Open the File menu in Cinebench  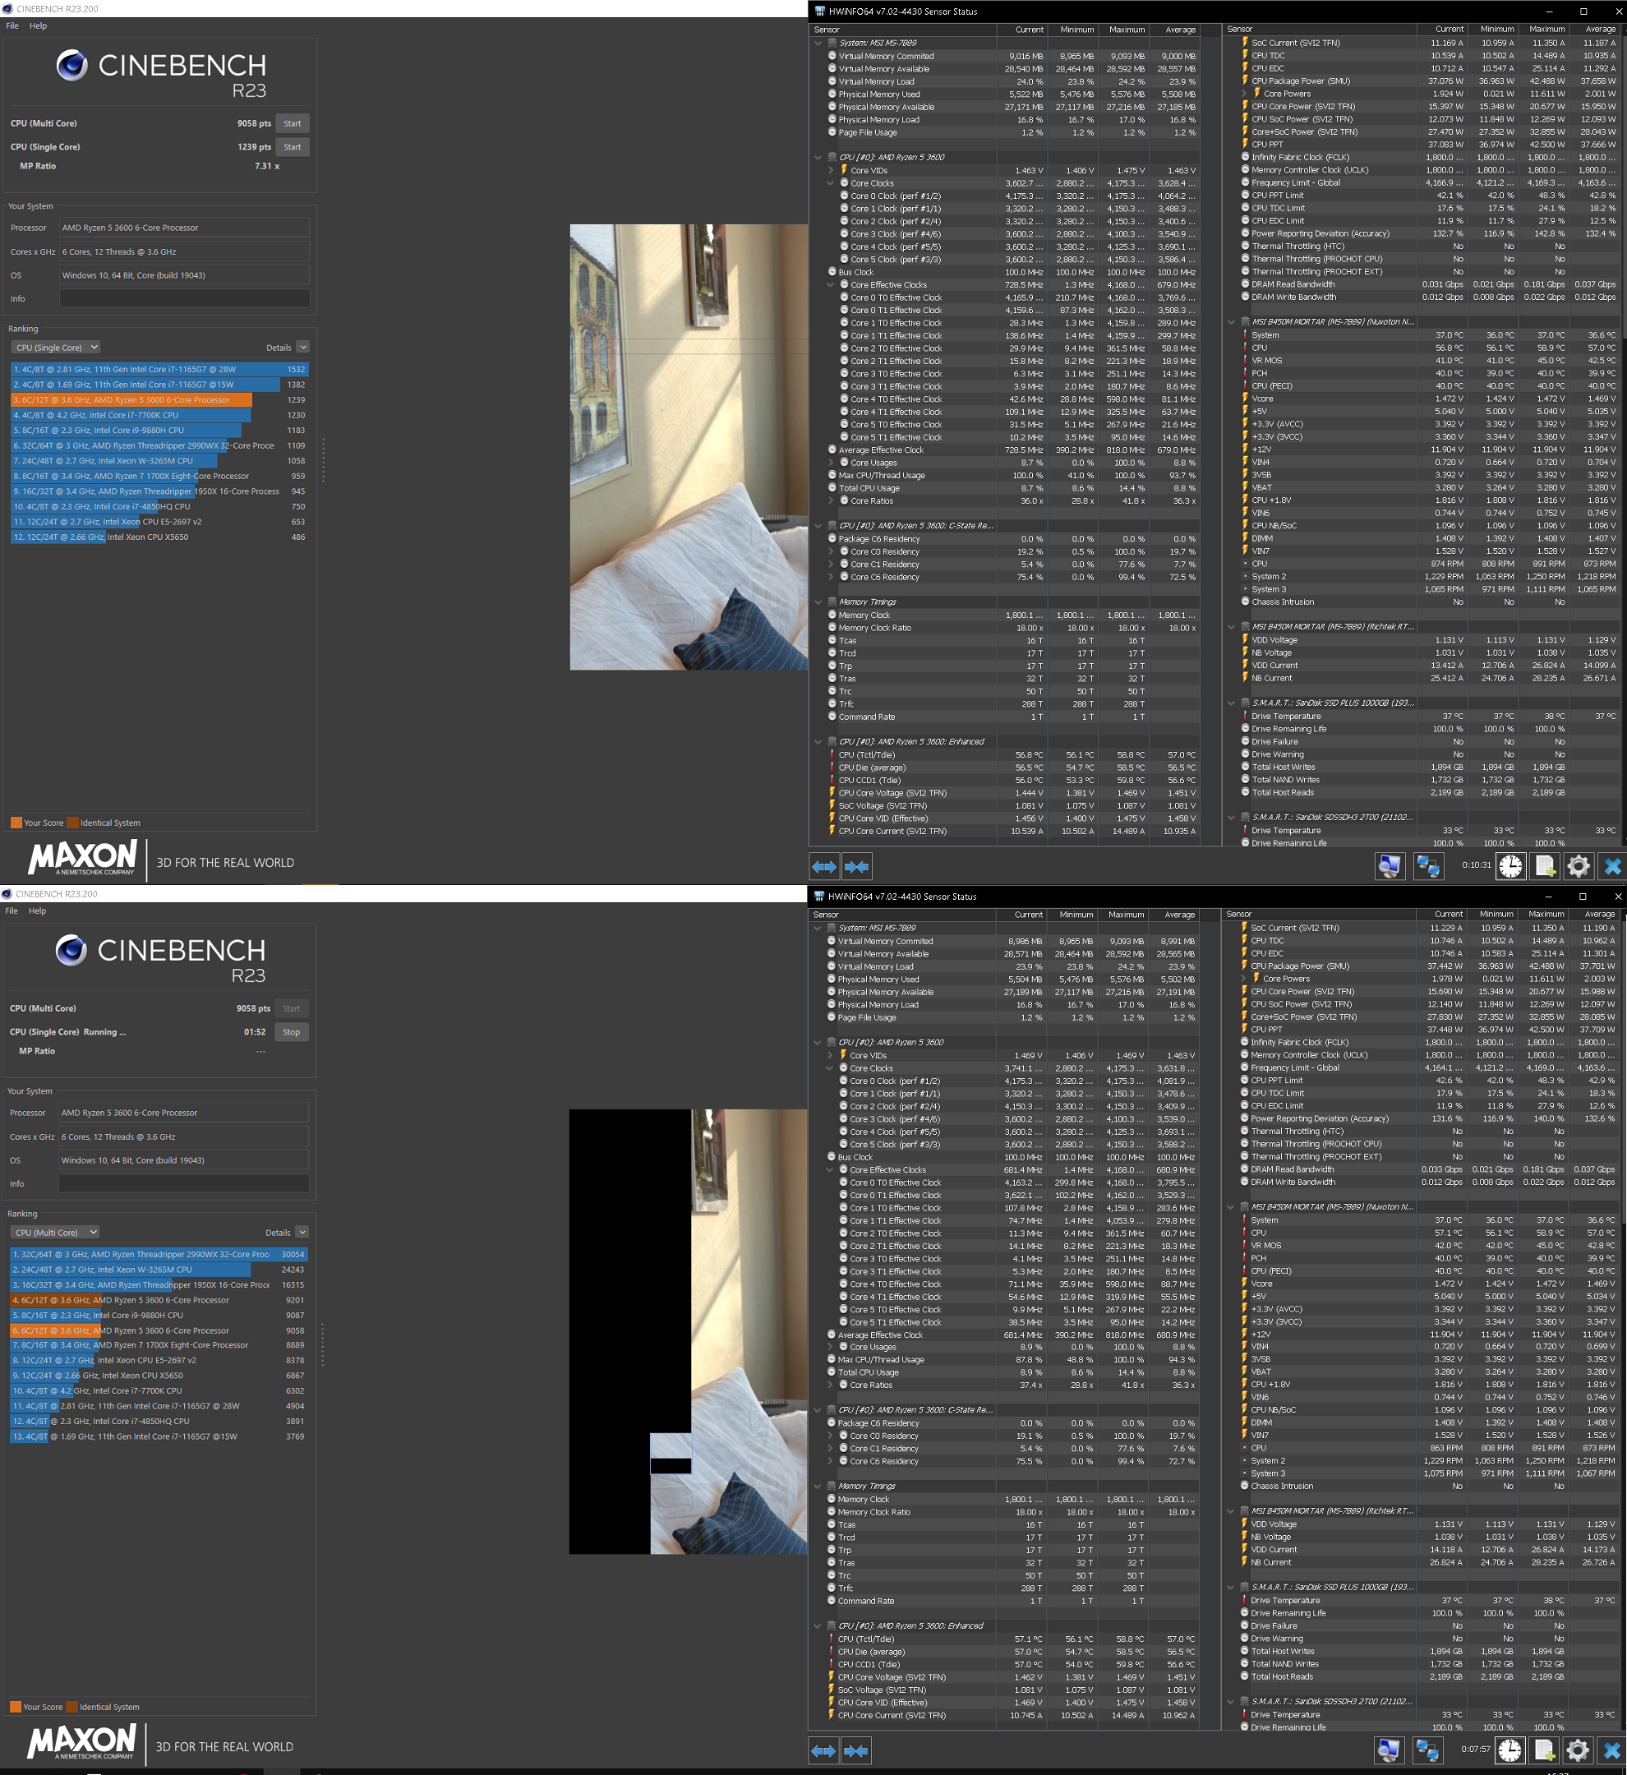click(x=11, y=25)
